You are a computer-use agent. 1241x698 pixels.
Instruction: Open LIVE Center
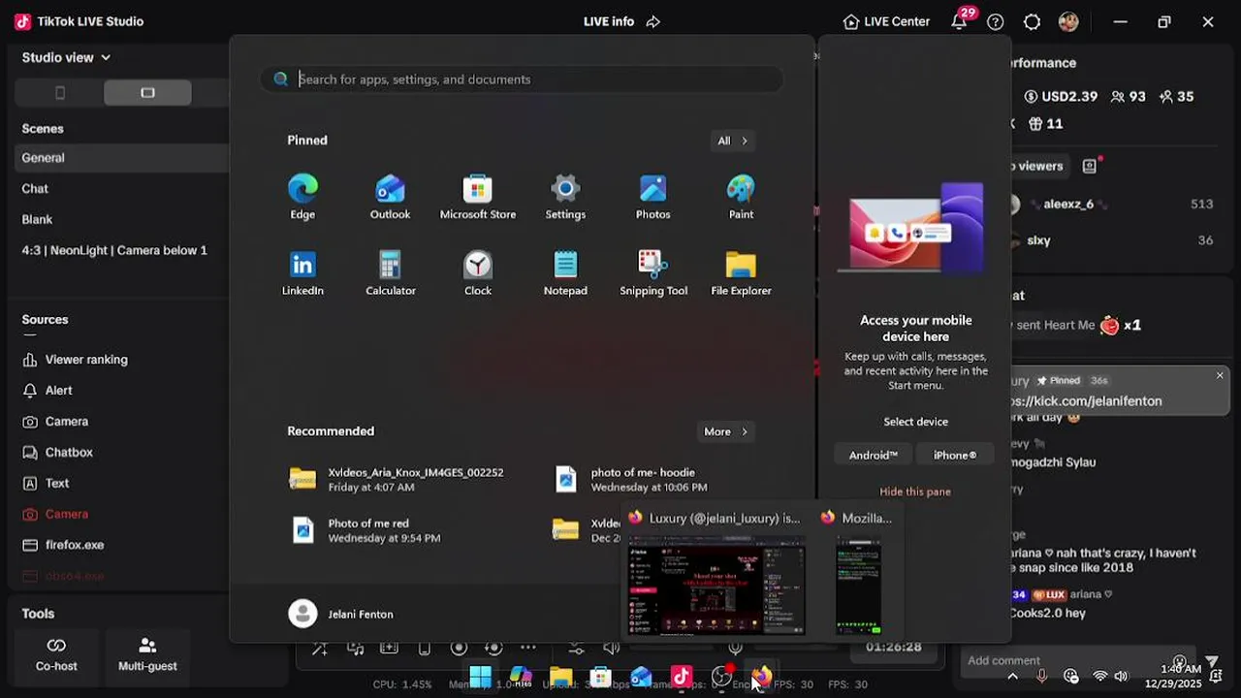(886, 21)
